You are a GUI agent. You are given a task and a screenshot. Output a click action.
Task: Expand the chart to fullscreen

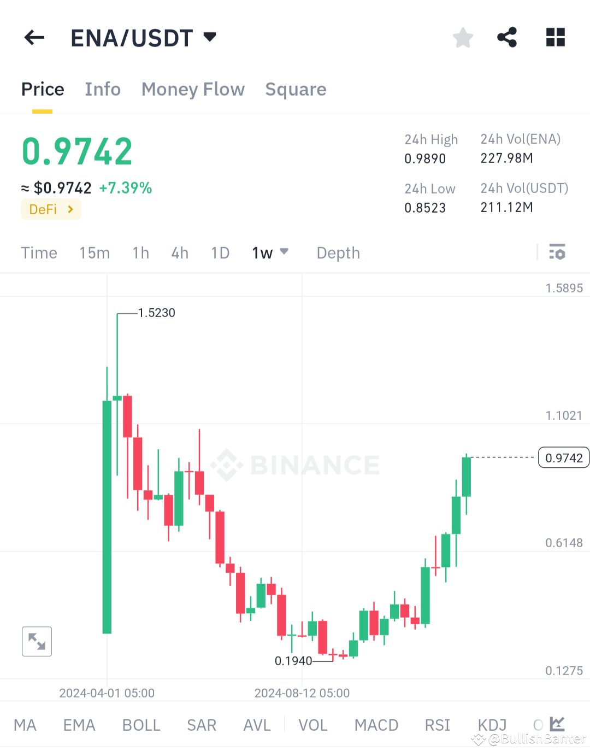tap(37, 641)
